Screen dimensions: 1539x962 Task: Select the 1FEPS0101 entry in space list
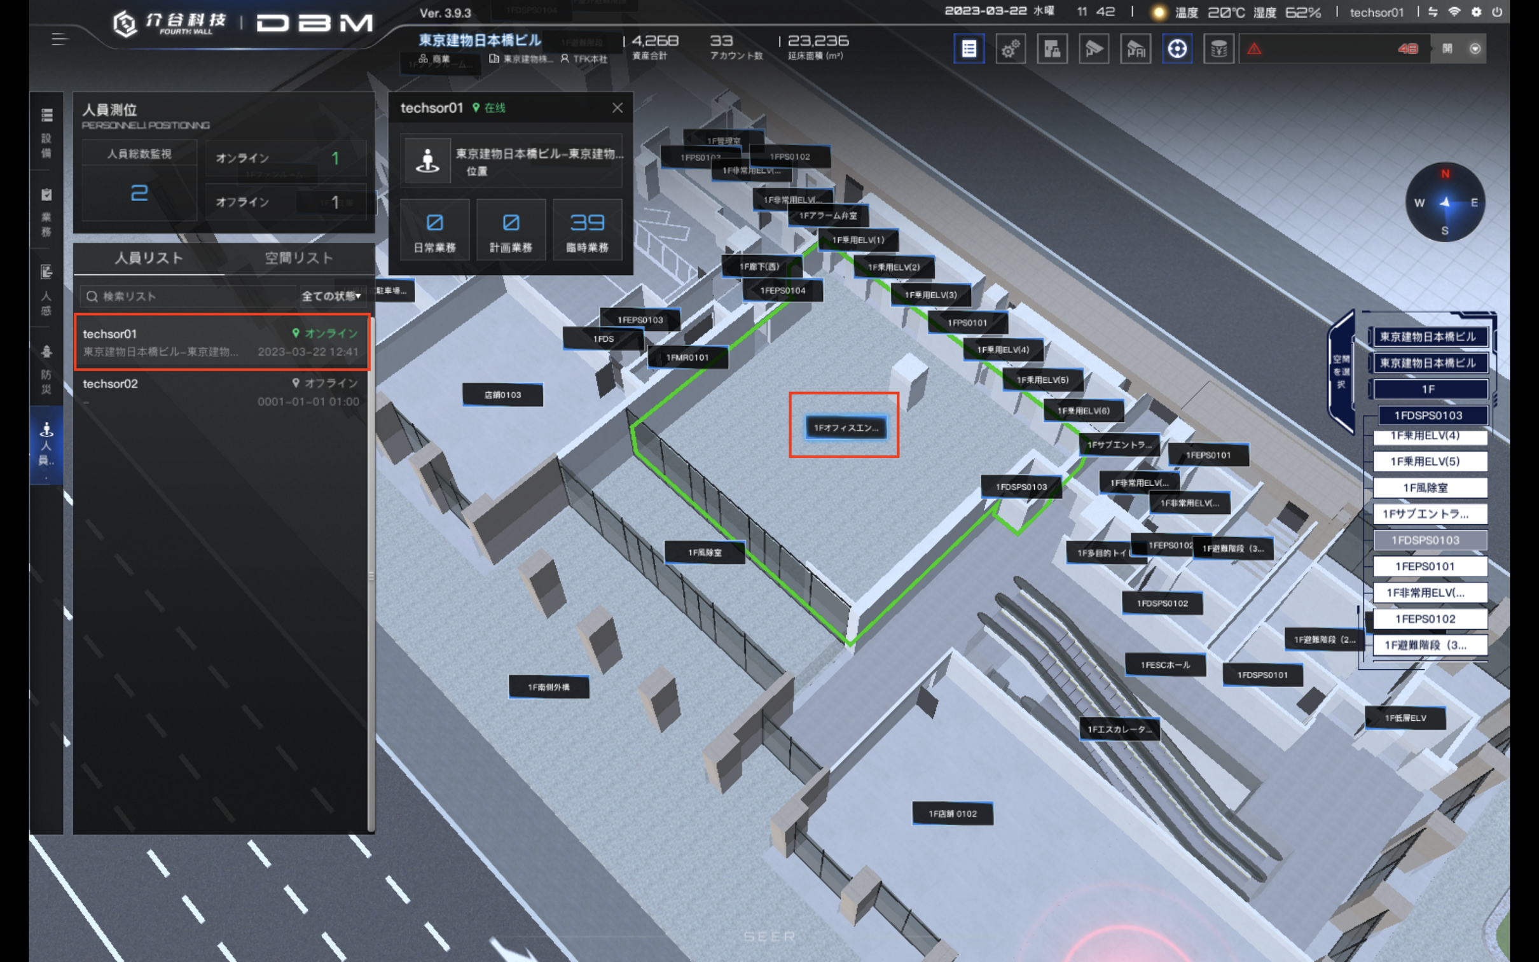tap(1425, 566)
